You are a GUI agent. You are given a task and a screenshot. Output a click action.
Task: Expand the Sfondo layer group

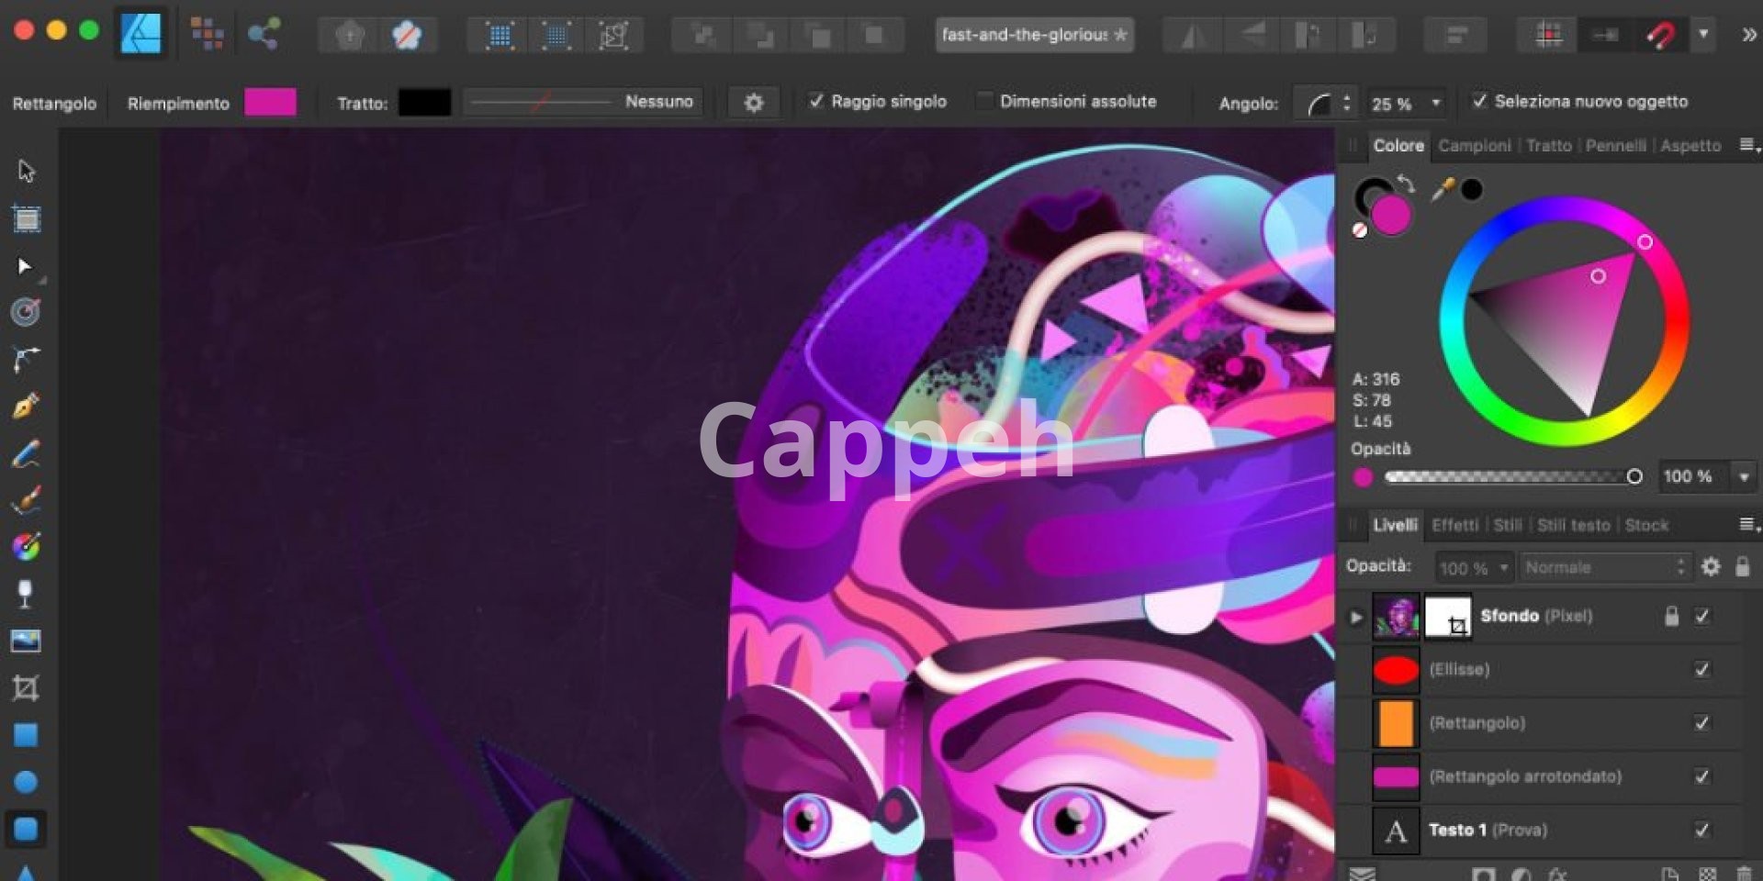point(1355,617)
